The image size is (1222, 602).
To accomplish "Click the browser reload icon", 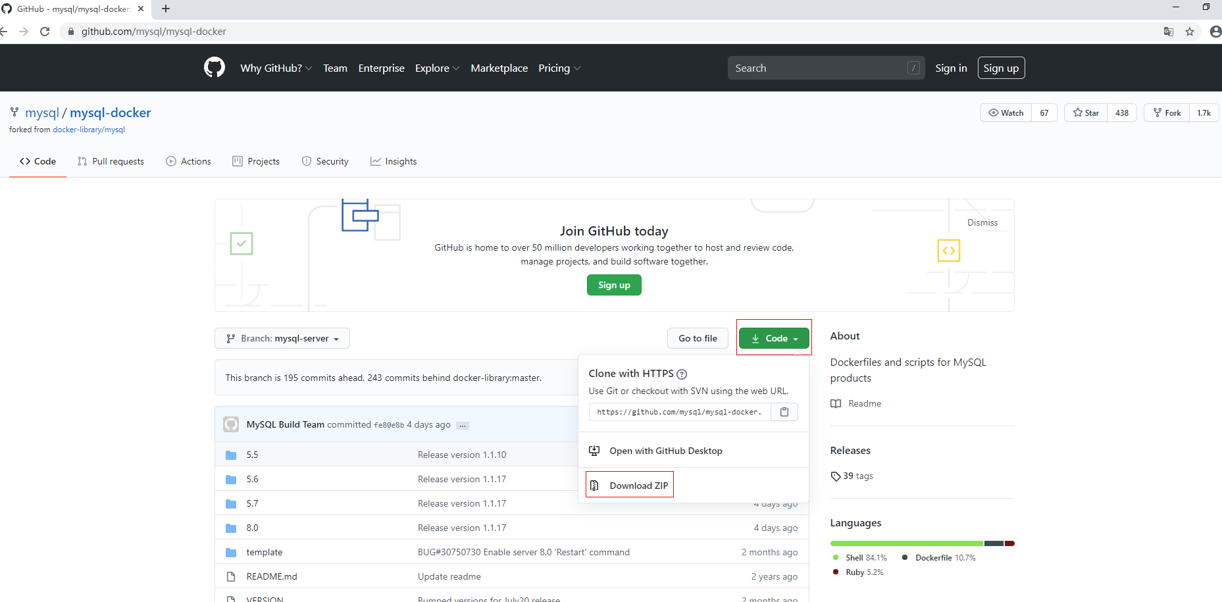I will (45, 32).
